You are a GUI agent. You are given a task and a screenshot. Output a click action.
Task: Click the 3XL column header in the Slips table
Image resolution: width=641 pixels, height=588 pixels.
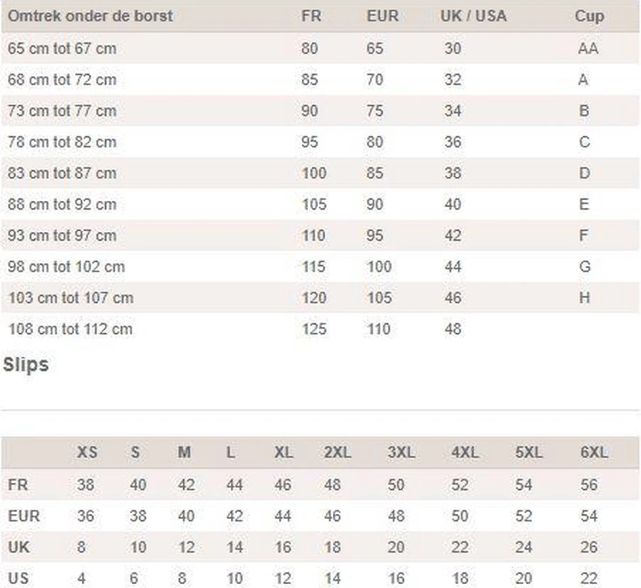(401, 452)
